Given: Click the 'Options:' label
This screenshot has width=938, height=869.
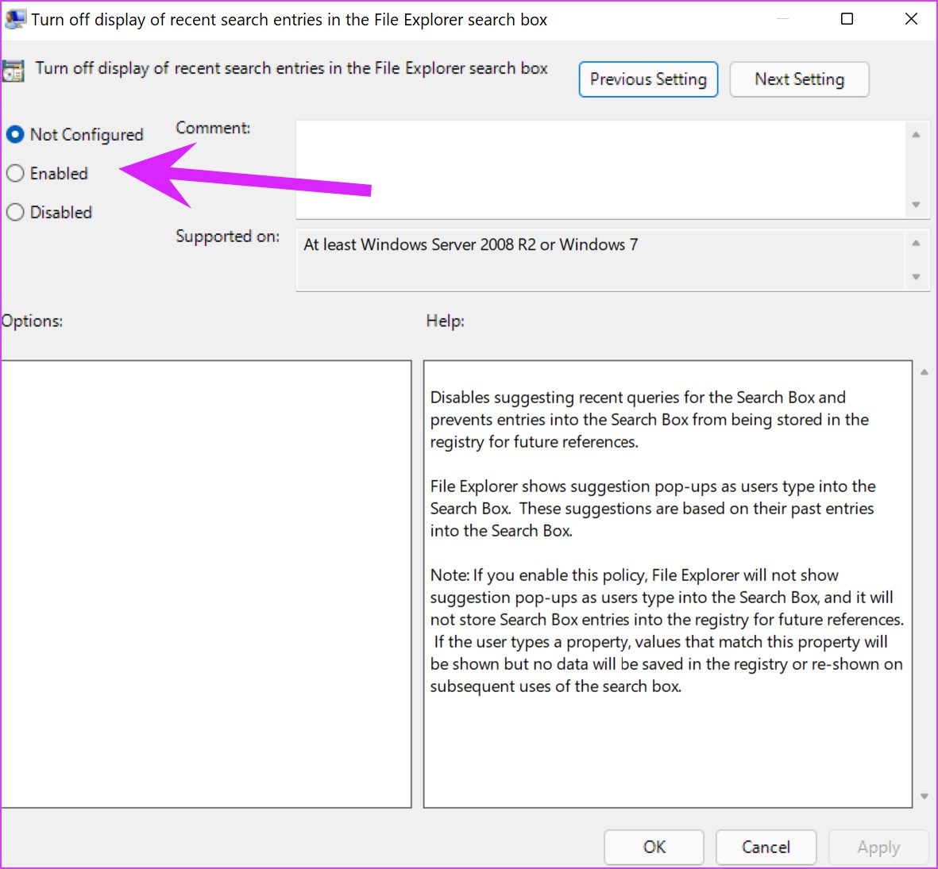Looking at the screenshot, I should pyautogui.click(x=32, y=321).
